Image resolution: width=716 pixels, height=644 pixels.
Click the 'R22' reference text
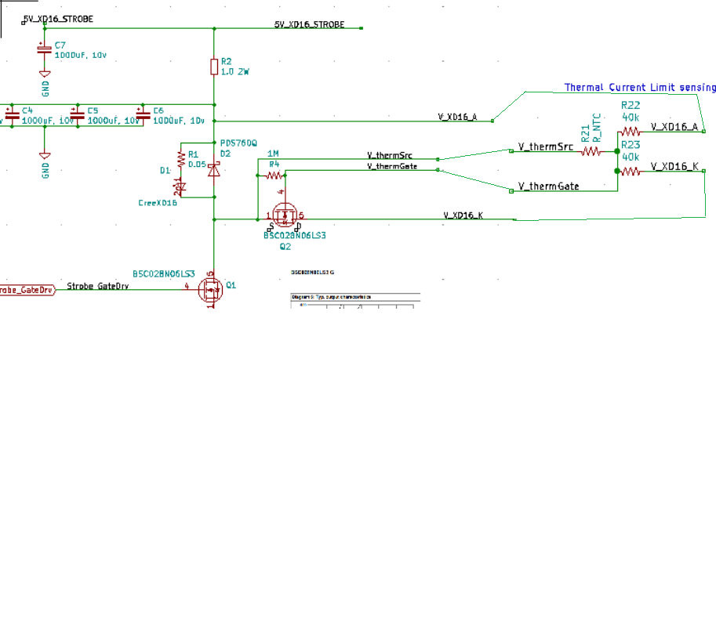pos(631,105)
